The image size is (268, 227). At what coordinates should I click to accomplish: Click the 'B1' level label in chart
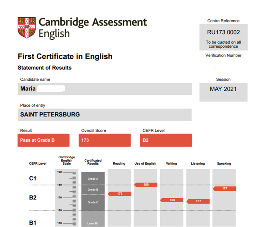pos(33,223)
